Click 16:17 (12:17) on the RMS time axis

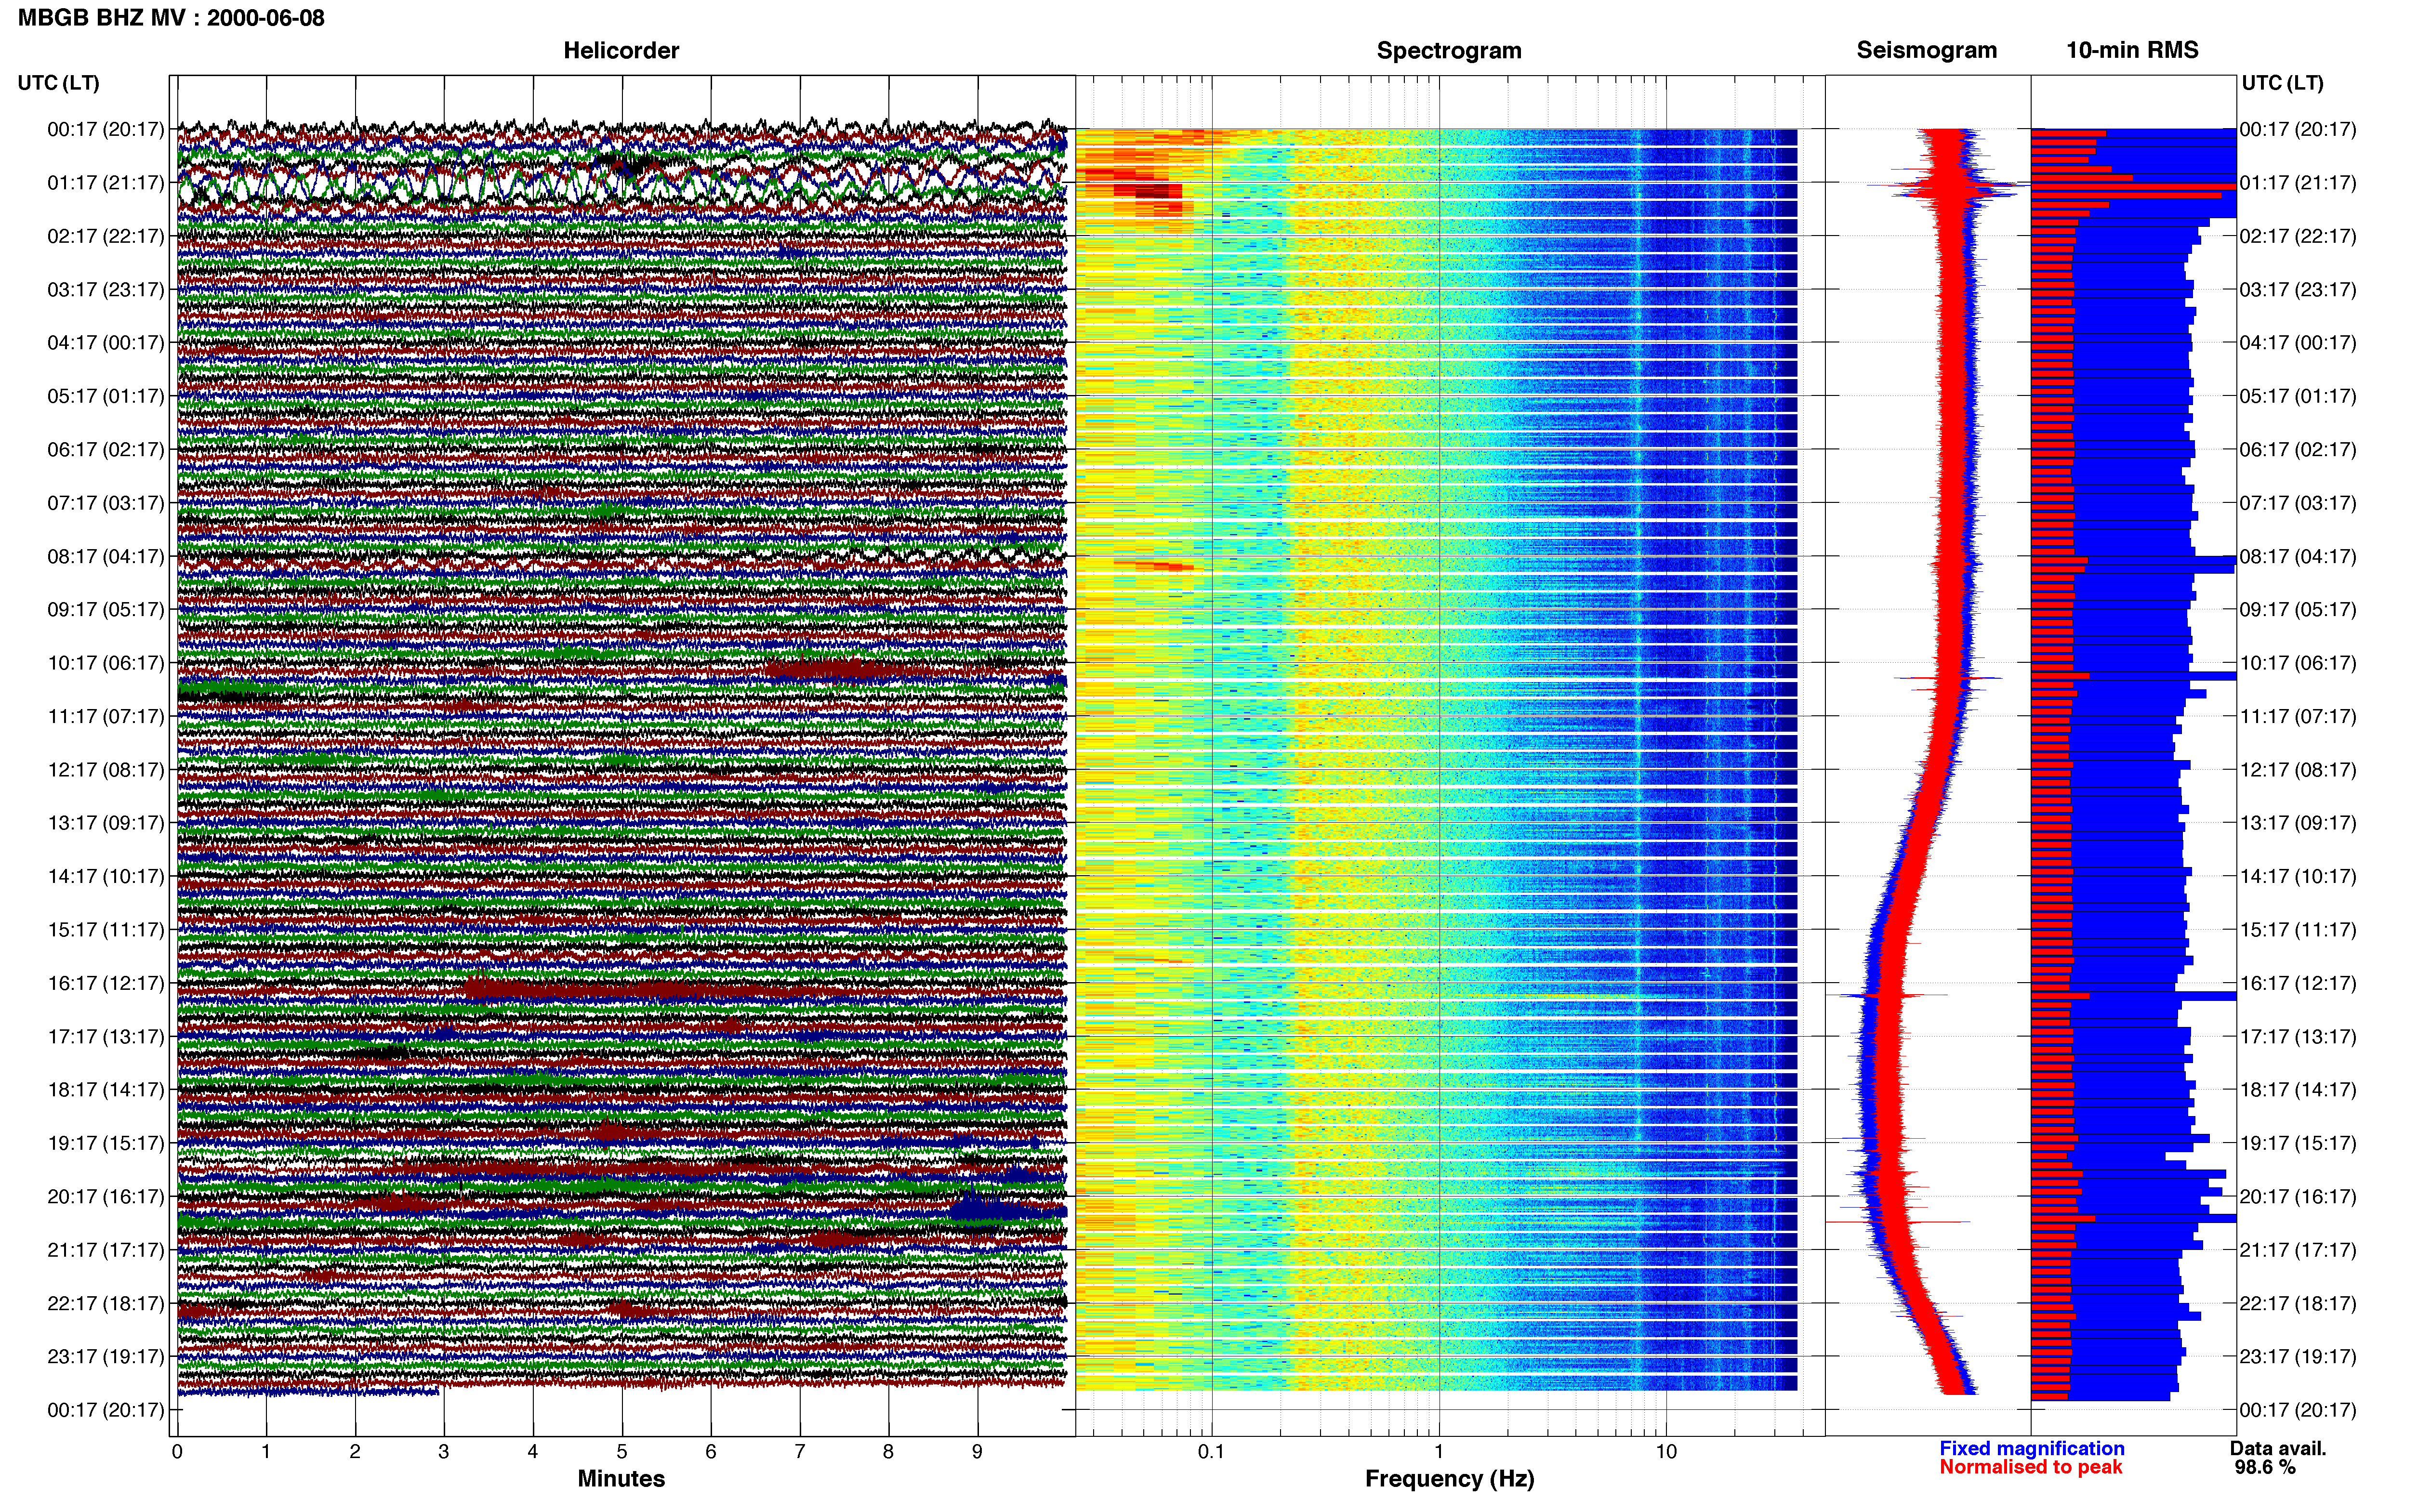click(x=2298, y=983)
